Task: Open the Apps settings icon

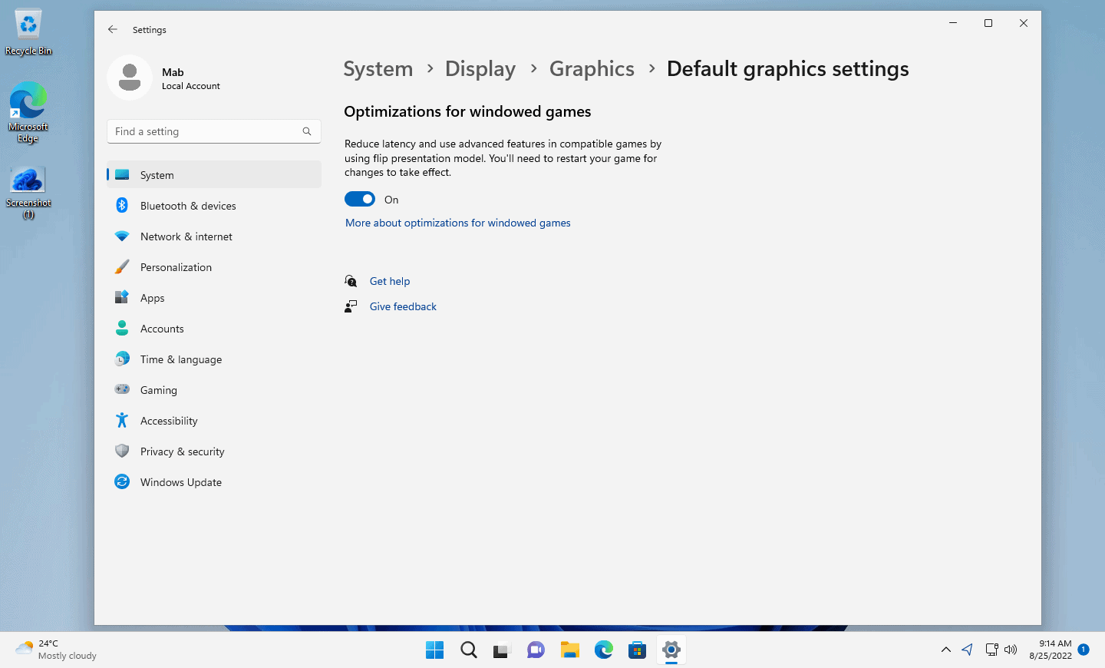Action: pos(122,297)
